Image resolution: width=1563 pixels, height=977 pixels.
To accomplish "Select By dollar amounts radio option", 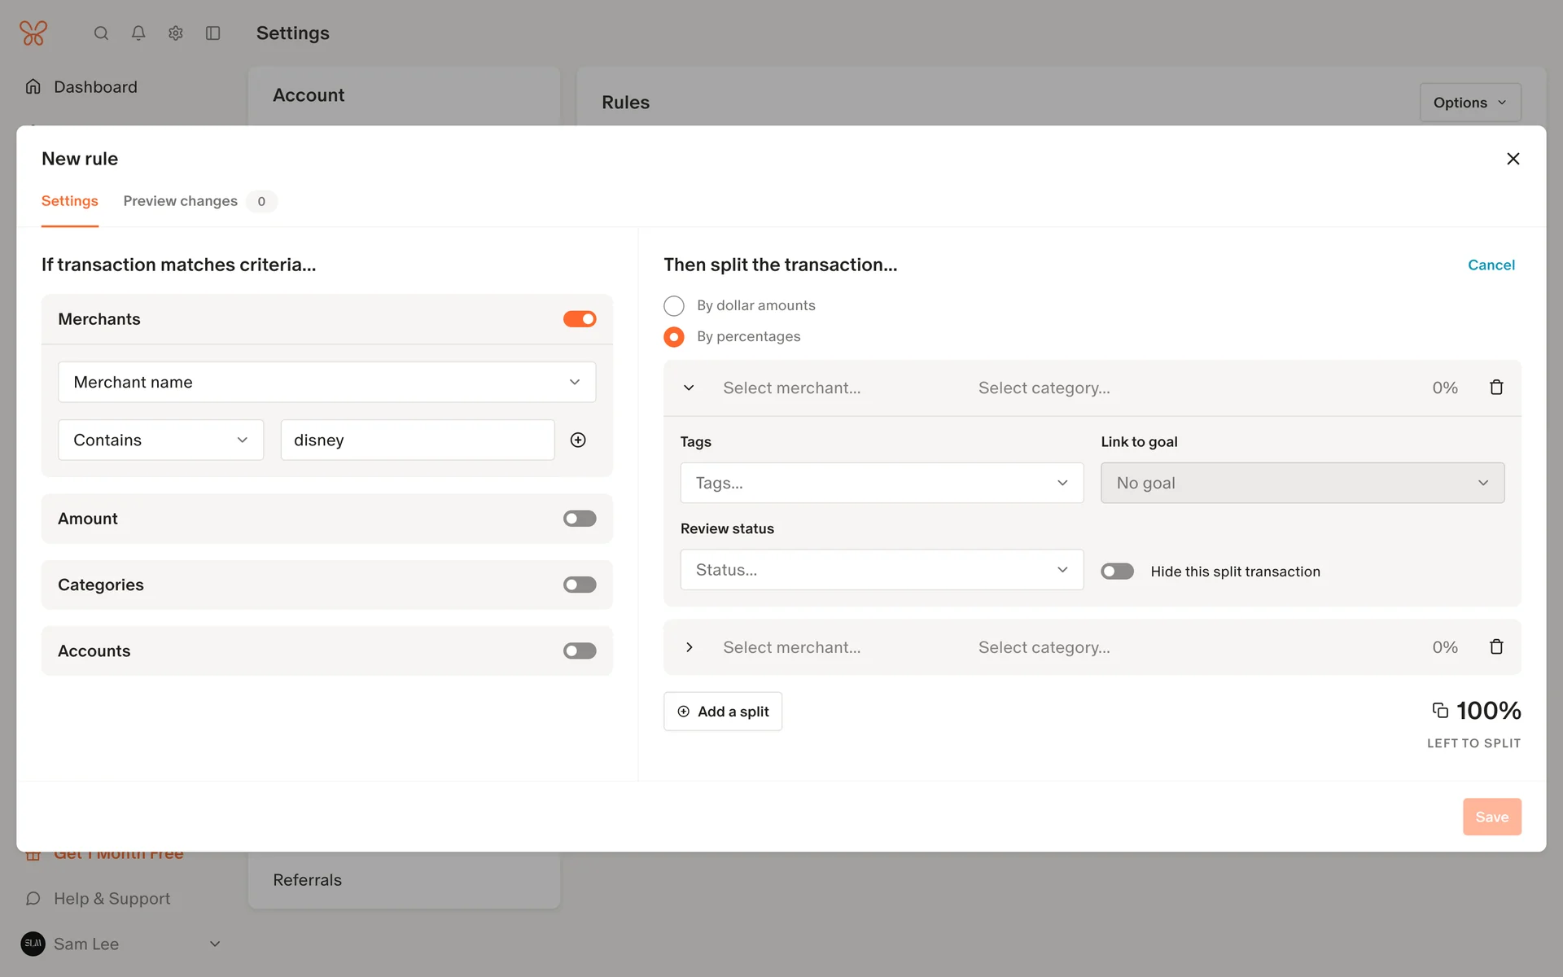I will point(674,306).
